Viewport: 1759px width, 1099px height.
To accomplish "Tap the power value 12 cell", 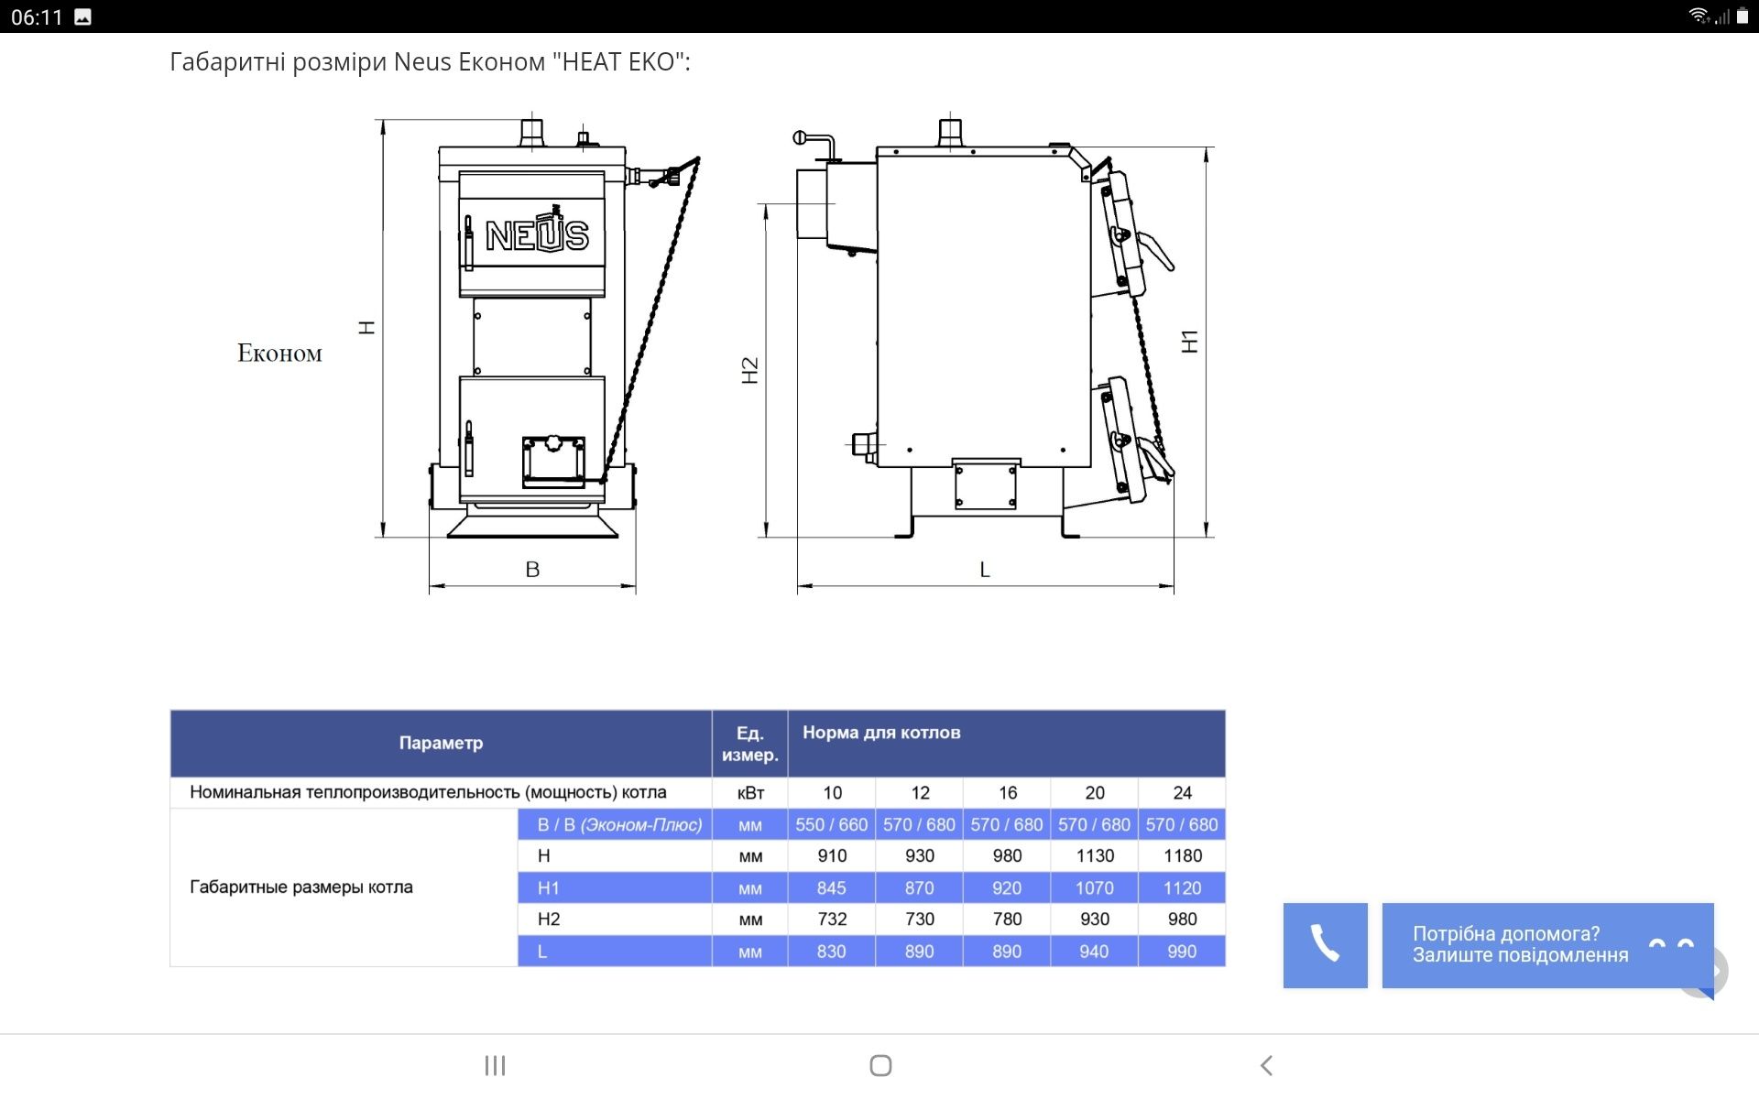I will point(920,793).
